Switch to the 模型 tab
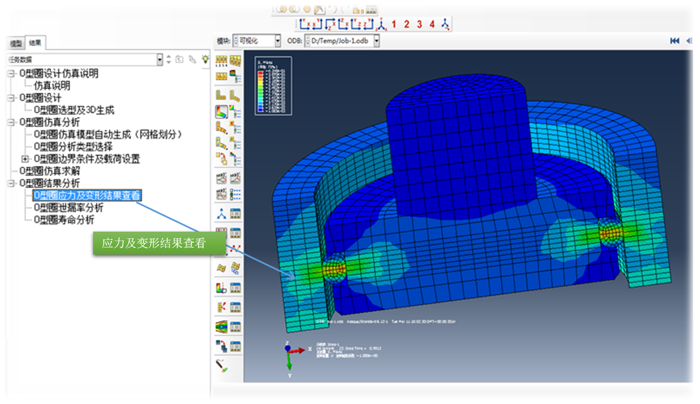The height and width of the screenshot is (404, 700). (16, 44)
